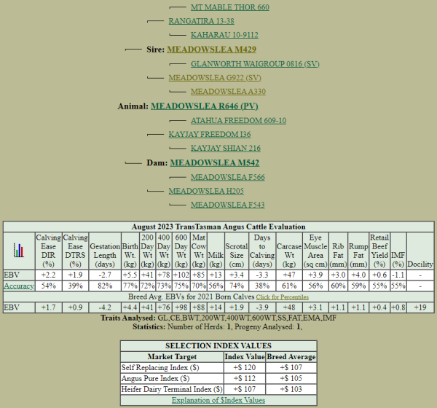The image size is (437, 408).
Task: Open Click for Percentiles link
Action: pos(283,297)
